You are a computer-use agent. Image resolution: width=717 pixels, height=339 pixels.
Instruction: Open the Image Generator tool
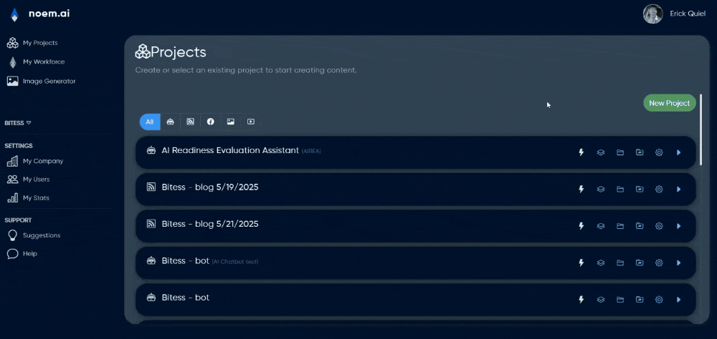coord(41,82)
